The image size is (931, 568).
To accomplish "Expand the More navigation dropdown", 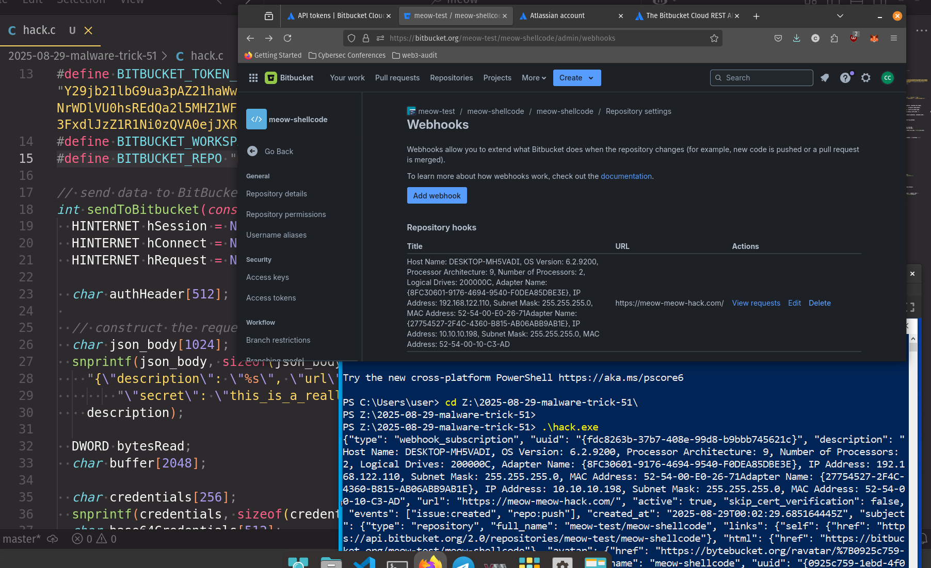I will (534, 78).
